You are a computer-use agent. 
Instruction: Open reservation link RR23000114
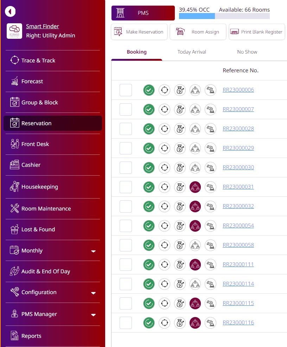click(x=238, y=284)
